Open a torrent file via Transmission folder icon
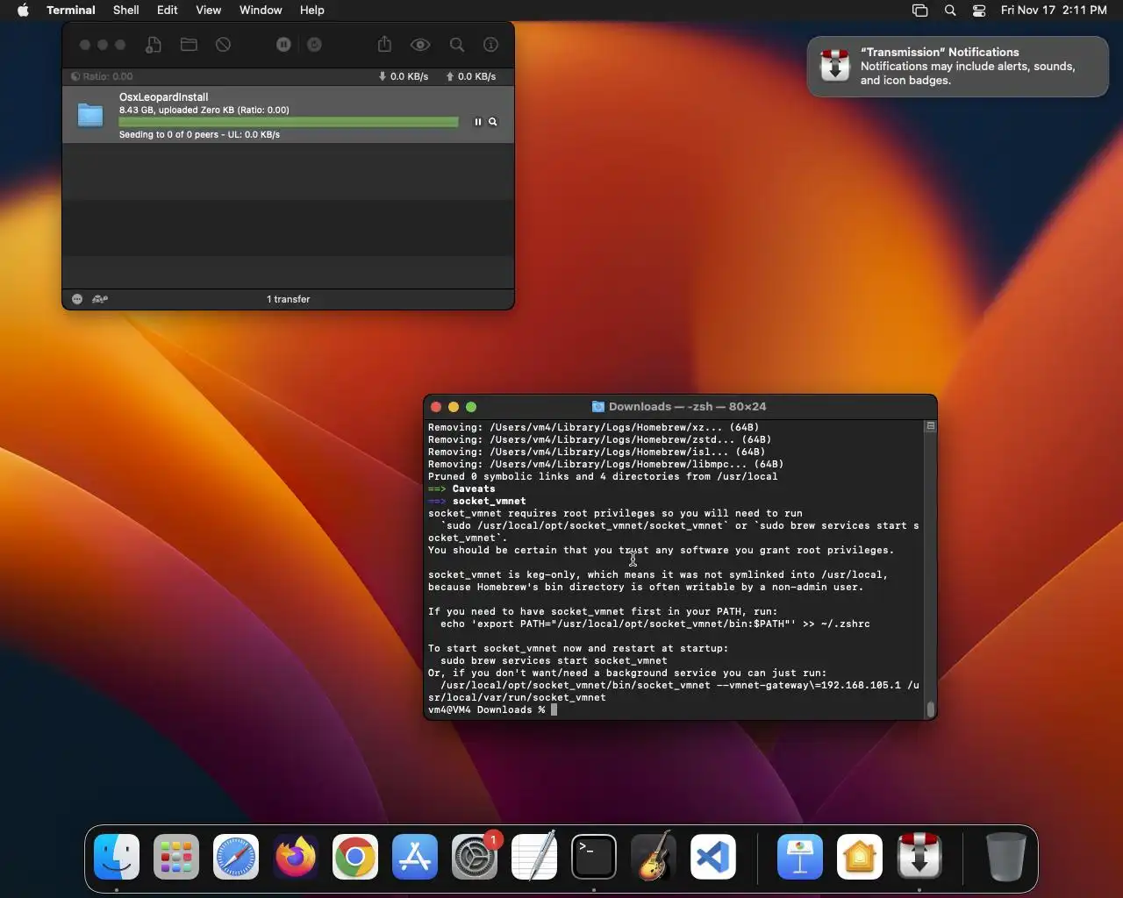This screenshot has width=1123, height=898. (x=189, y=45)
